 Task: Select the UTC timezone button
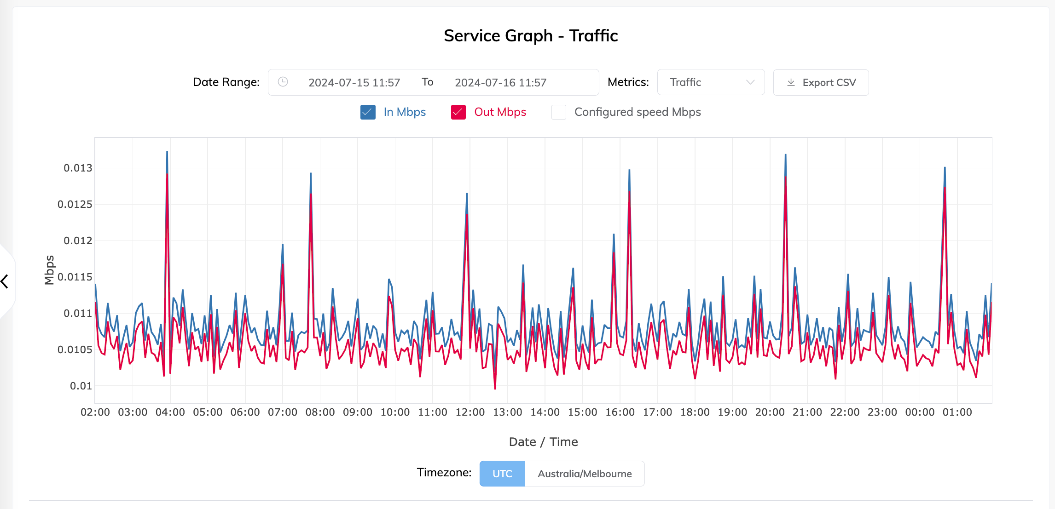click(502, 473)
